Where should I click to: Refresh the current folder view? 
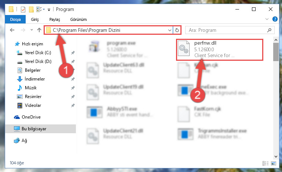coord(177,30)
